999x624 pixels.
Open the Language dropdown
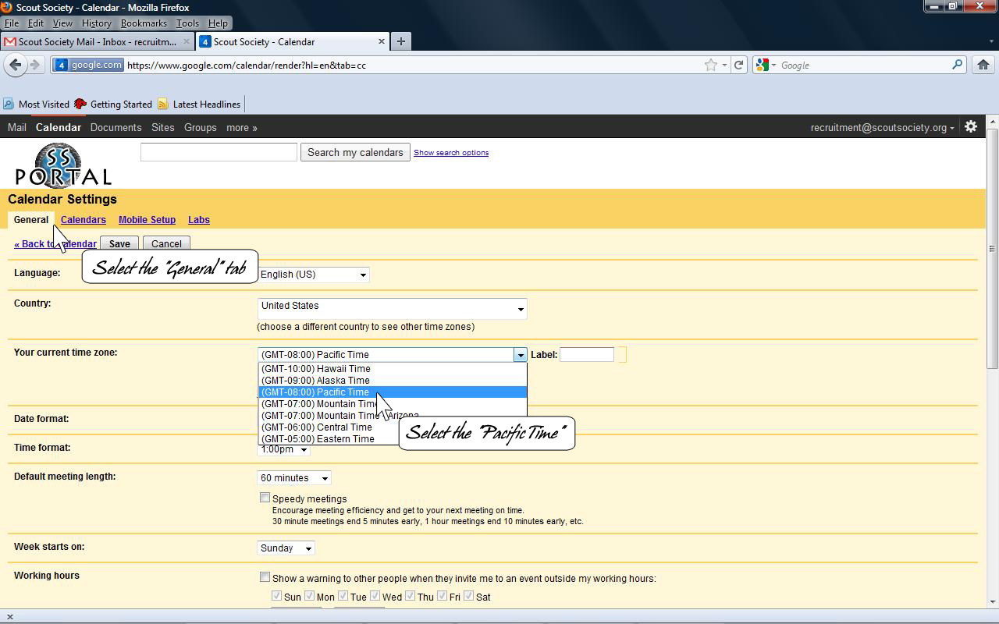(313, 275)
